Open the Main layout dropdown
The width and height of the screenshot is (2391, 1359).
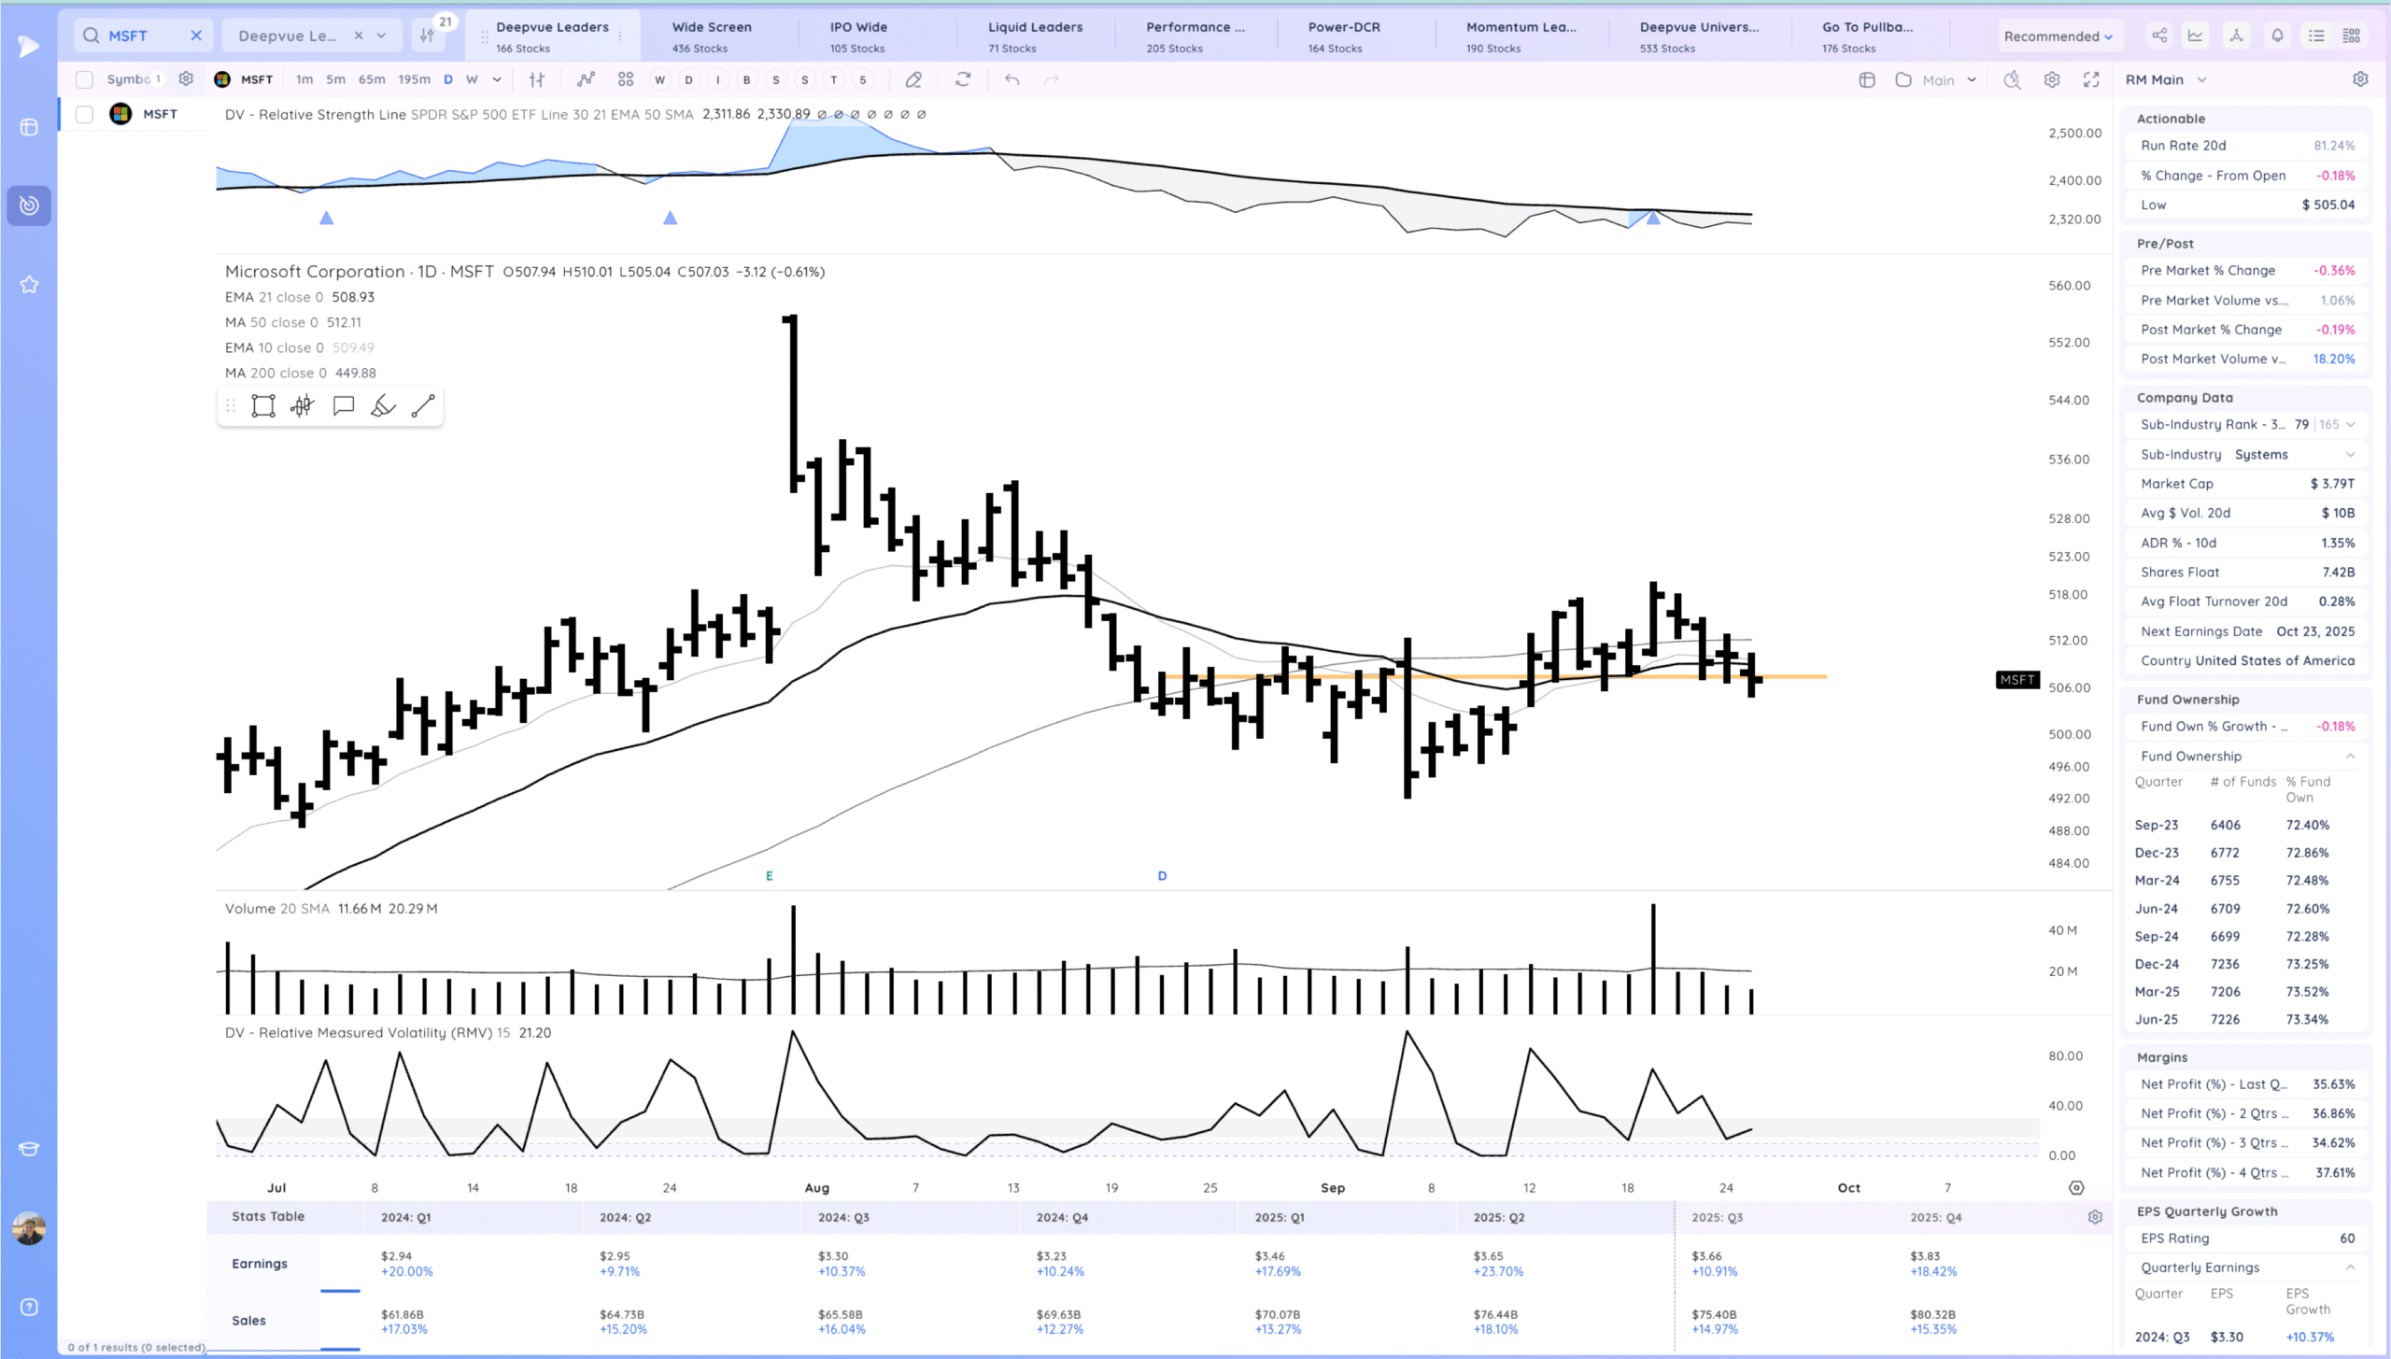(x=1972, y=79)
